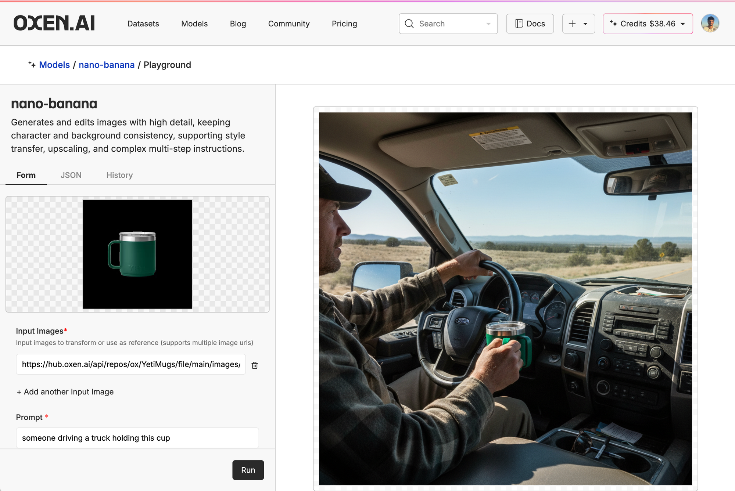Delete the input image URL with trash icon
The width and height of the screenshot is (735, 491).
(x=255, y=365)
